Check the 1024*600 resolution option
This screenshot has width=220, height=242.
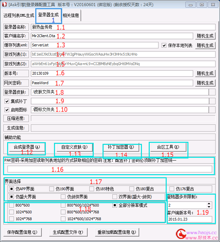click(x=12, y=212)
